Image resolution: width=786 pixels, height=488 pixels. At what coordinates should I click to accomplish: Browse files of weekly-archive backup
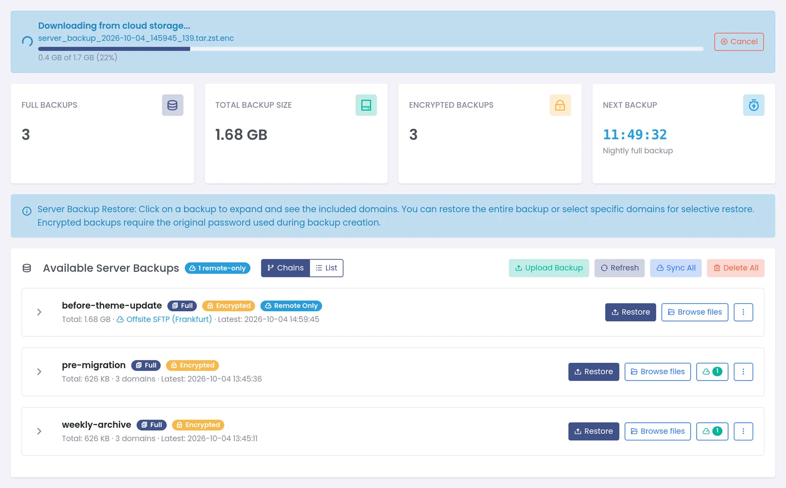(658, 431)
